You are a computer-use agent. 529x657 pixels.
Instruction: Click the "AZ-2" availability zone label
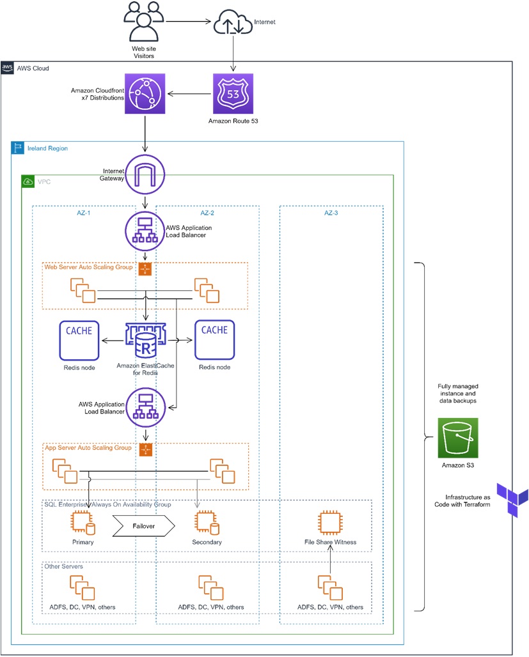click(x=207, y=213)
